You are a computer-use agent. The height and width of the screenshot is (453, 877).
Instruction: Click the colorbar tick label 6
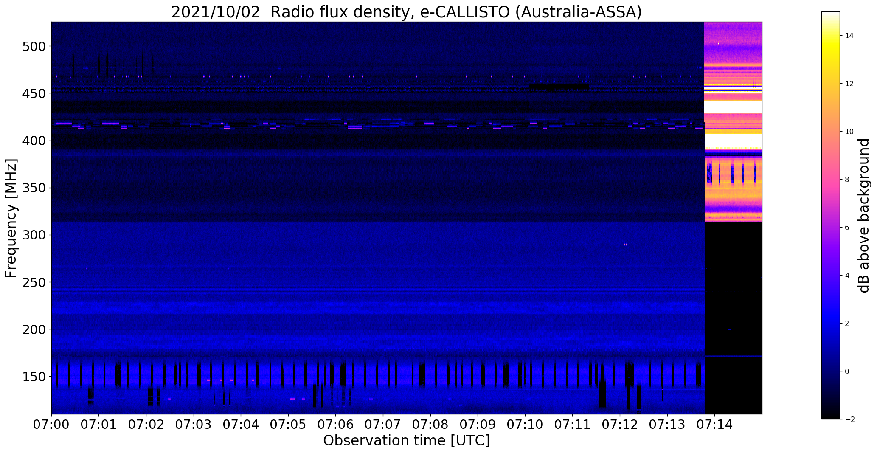point(847,228)
